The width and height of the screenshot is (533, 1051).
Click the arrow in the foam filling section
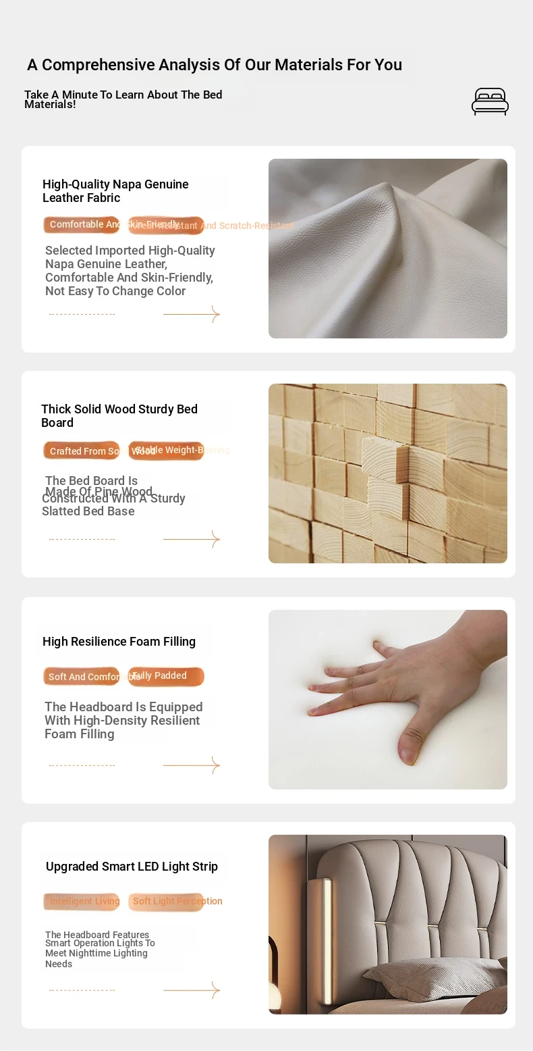192,765
